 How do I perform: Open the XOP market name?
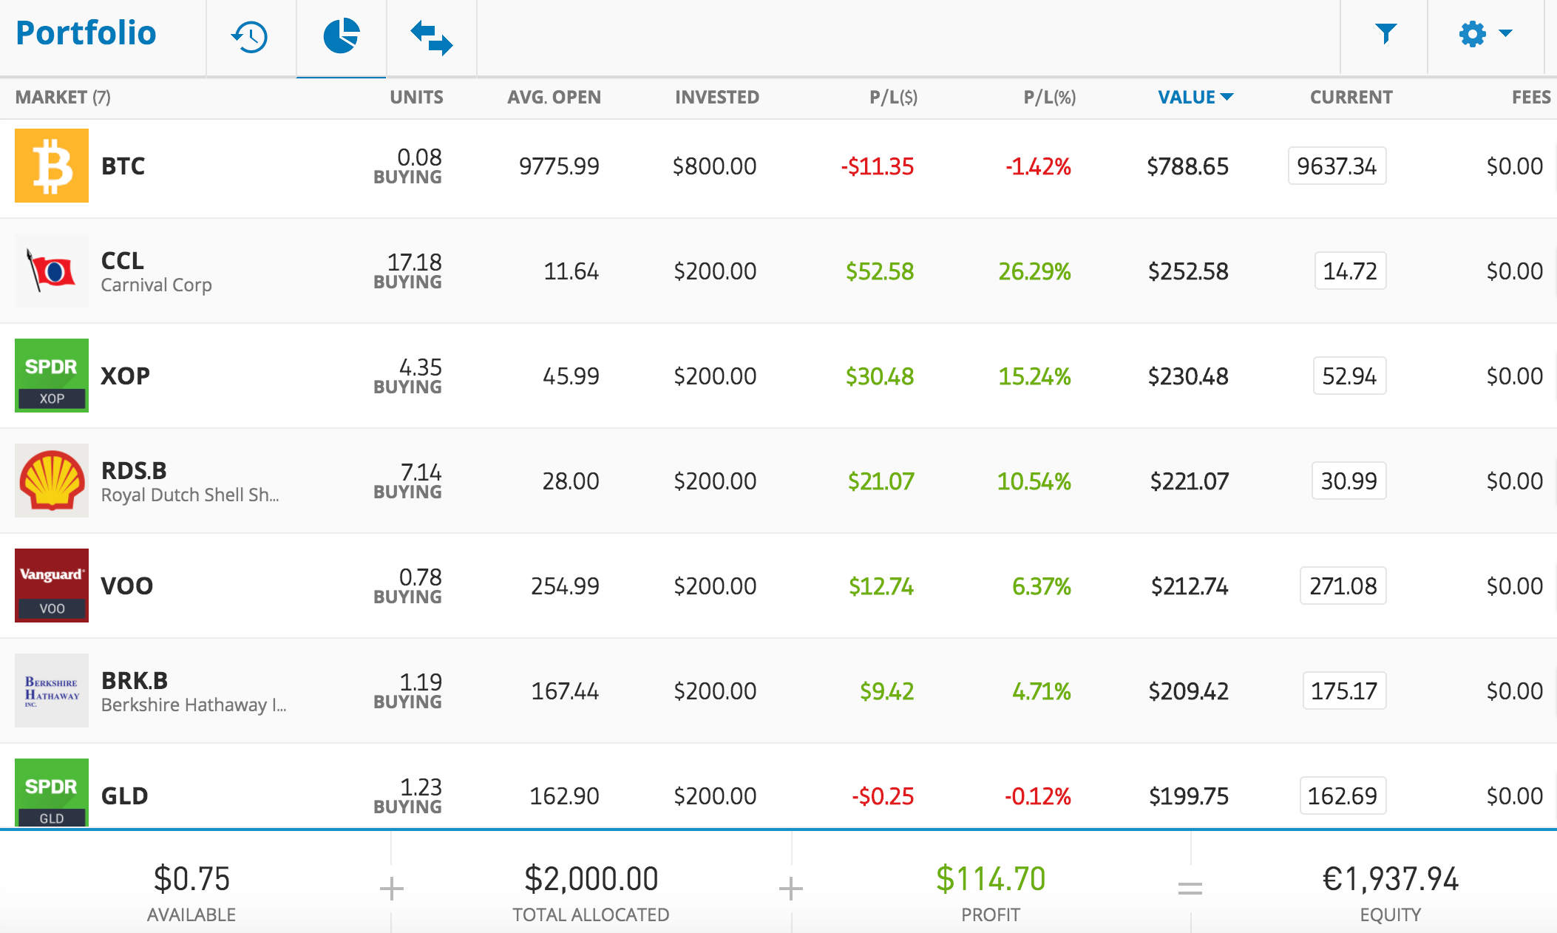[125, 376]
